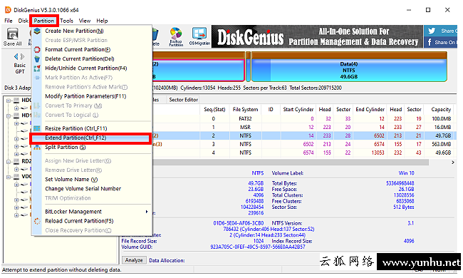Click the Volume GUID value

point(257,247)
